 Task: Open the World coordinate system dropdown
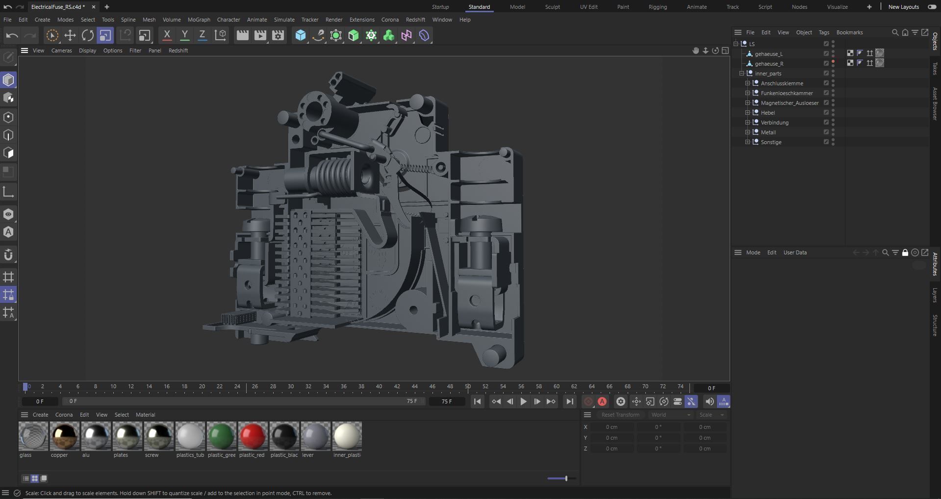670,415
